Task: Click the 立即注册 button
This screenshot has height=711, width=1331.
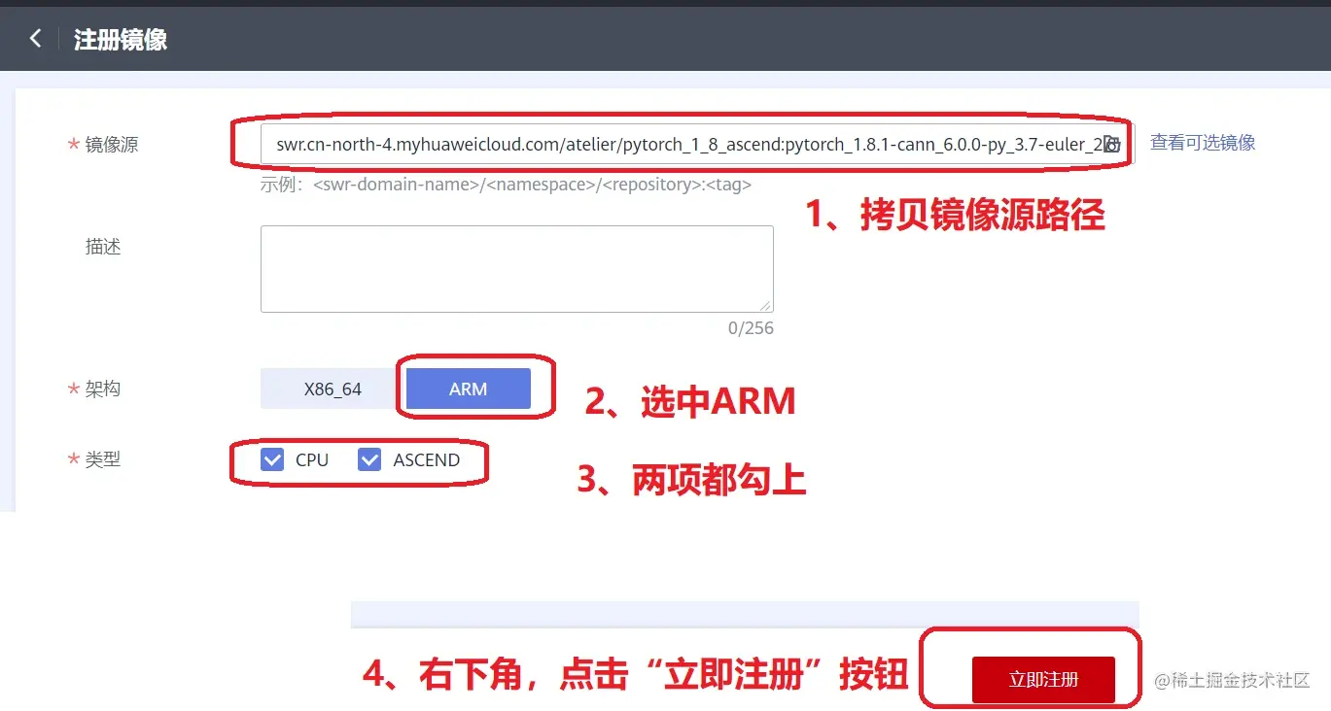Action: coord(1043,679)
